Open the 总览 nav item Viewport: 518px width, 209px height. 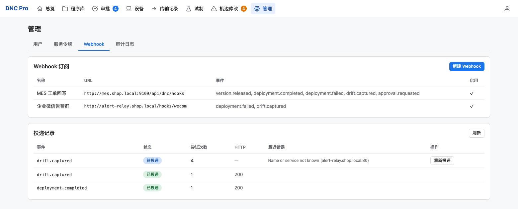[46, 9]
